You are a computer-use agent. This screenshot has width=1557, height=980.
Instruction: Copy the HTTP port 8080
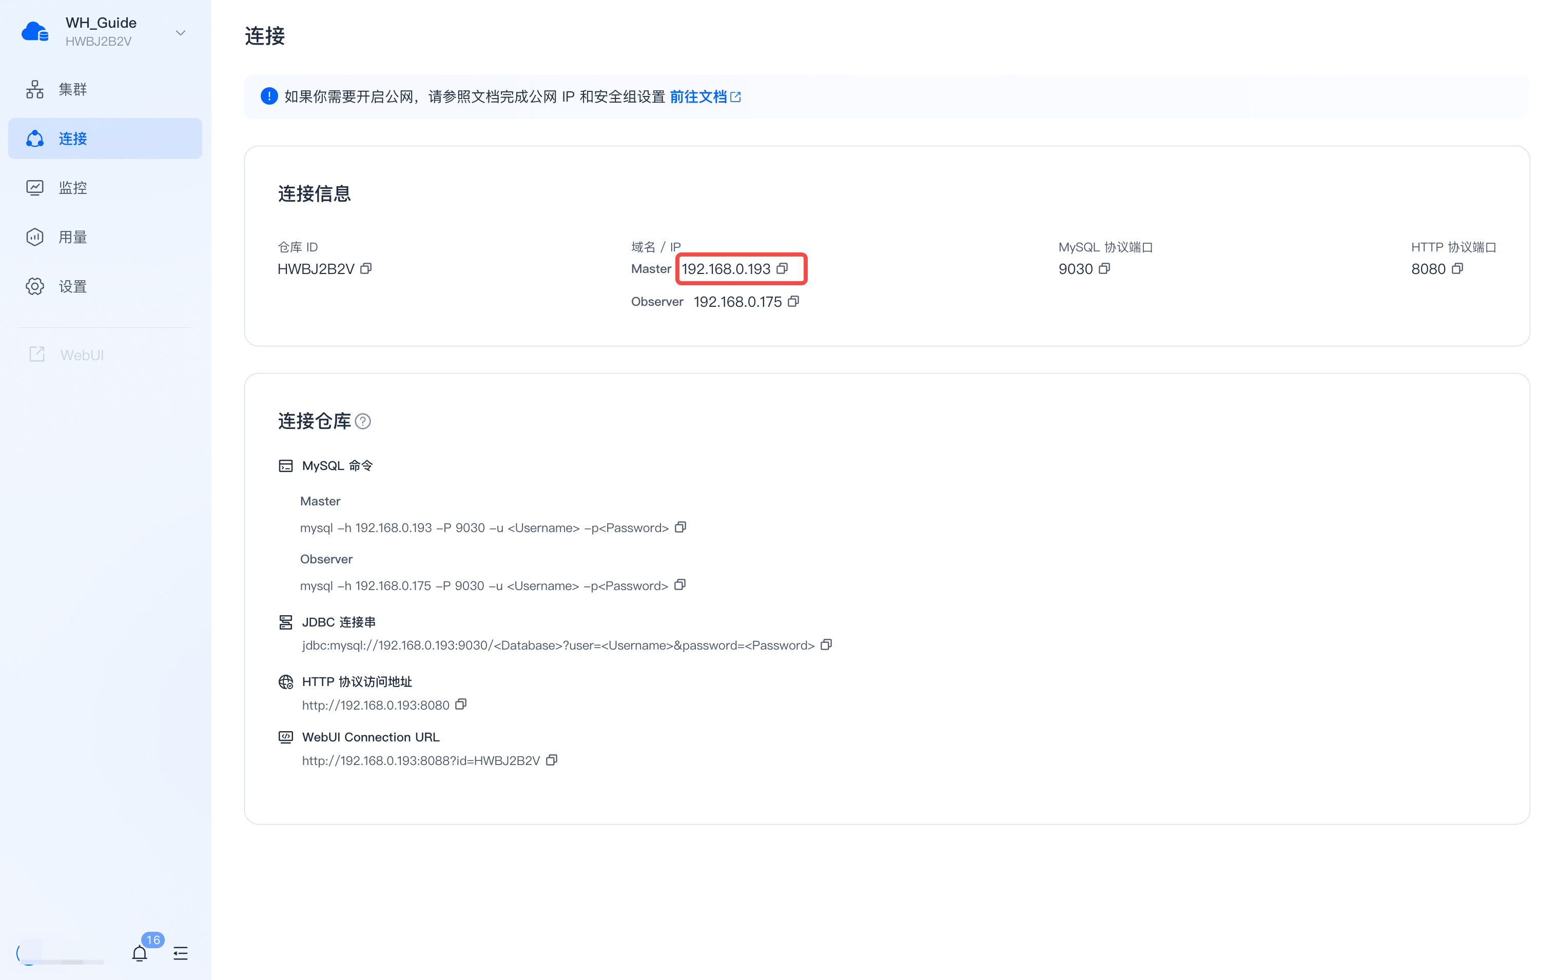point(1457,268)
